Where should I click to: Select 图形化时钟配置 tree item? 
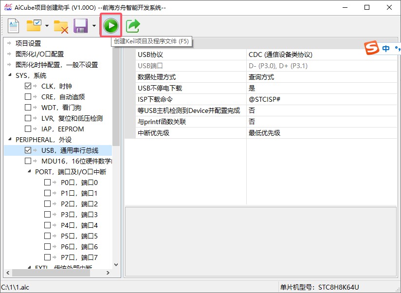pyautogui.click(x=56, y=65)
